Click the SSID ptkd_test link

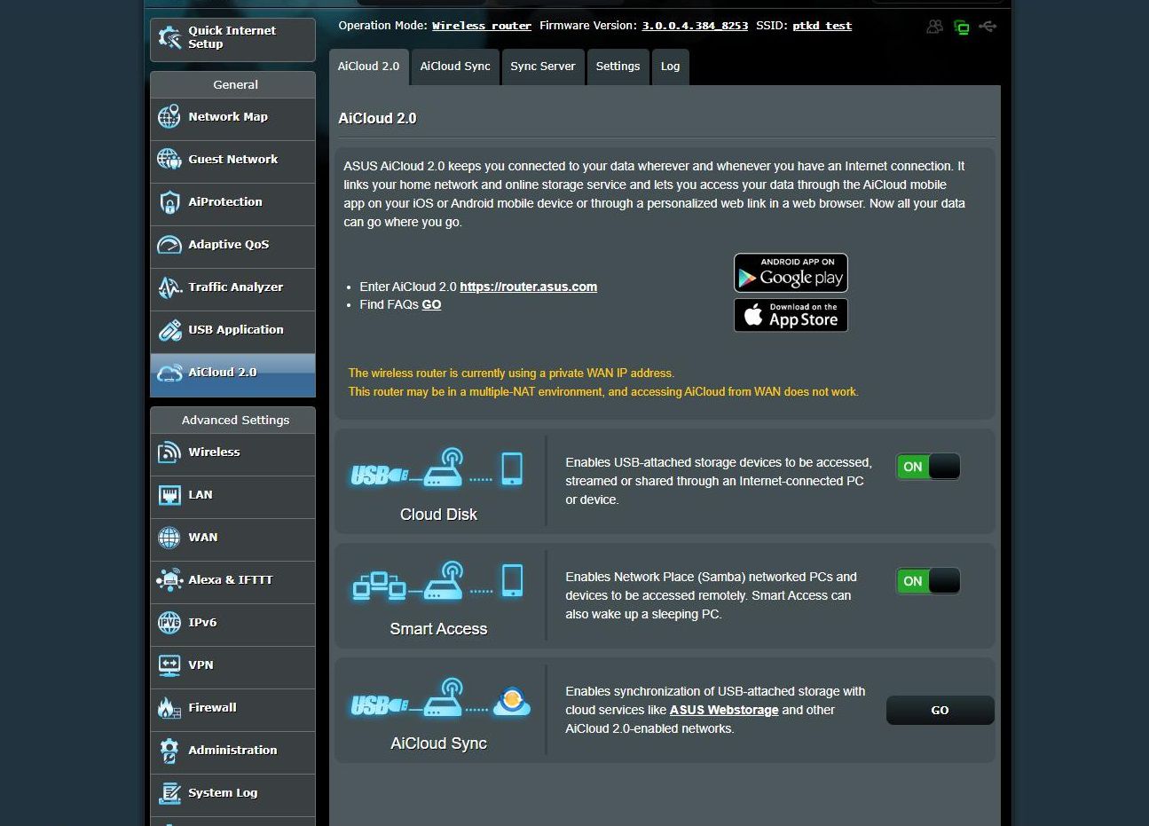[x=822, y=26]
